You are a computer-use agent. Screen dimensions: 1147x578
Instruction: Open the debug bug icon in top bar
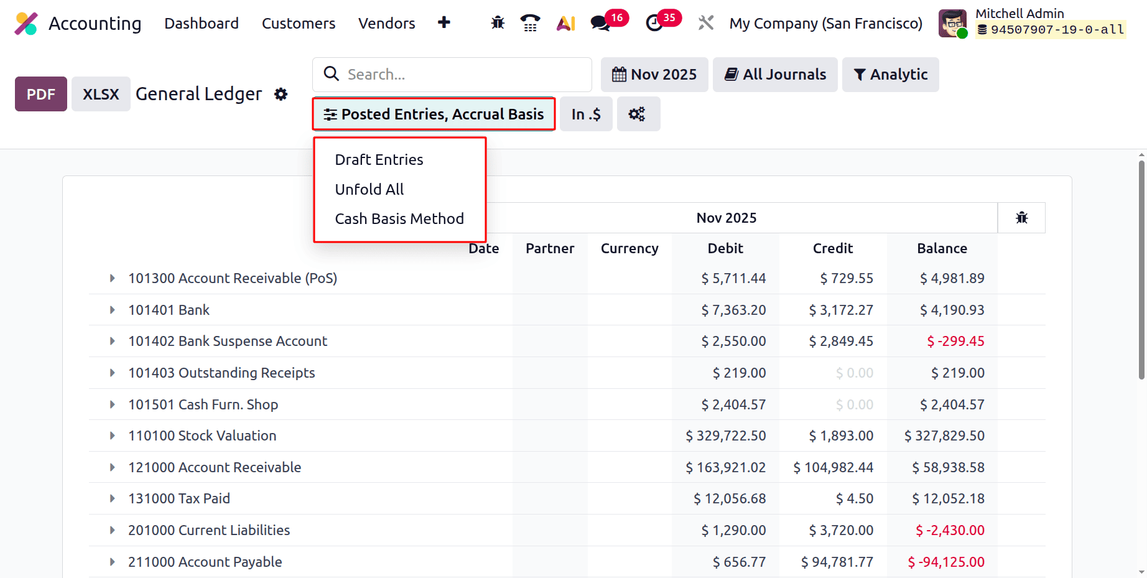click(498, 23)
